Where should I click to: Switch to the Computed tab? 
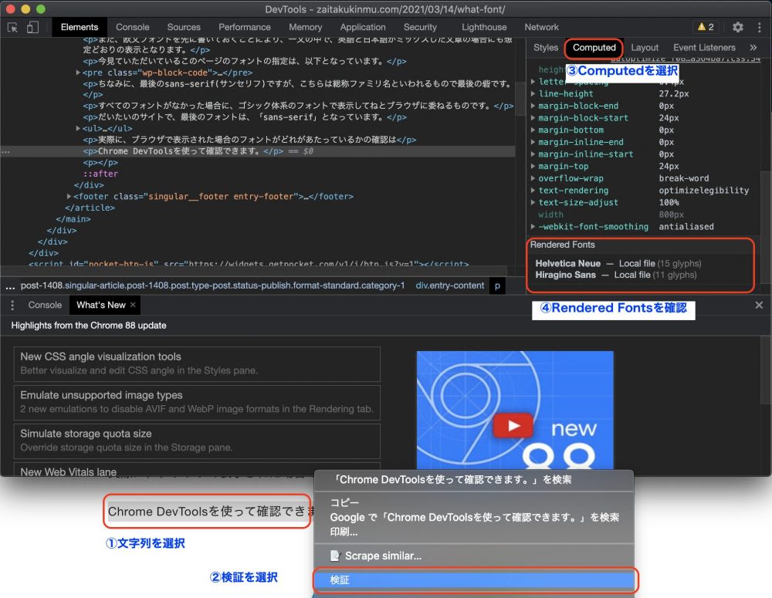[594, 47]
